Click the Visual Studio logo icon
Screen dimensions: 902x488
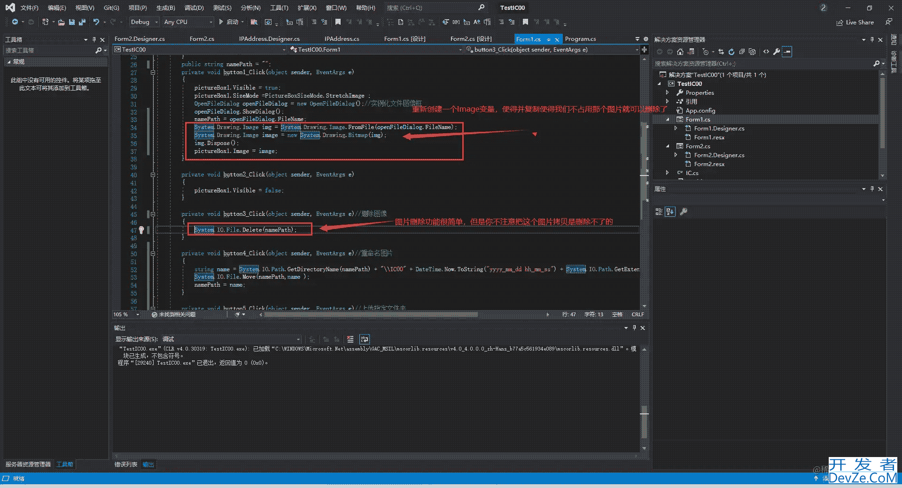[x=10, y=8]
